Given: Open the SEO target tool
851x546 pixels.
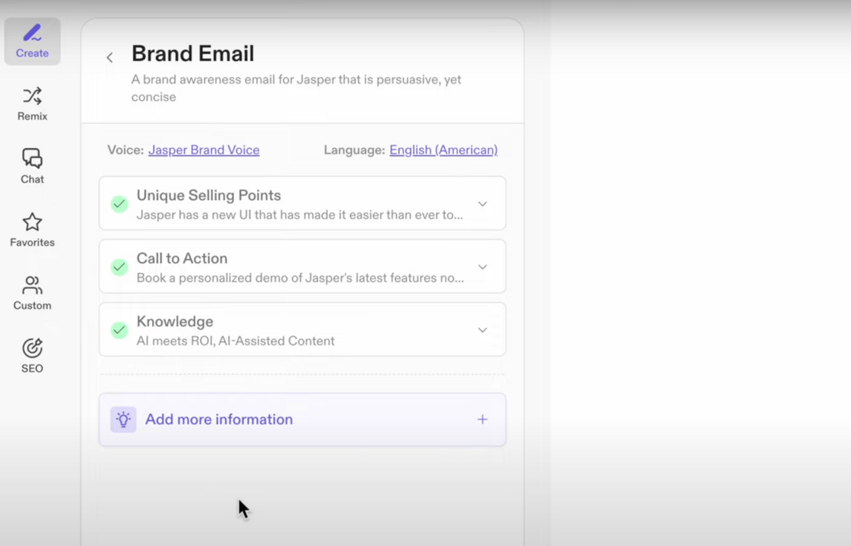Looking at the screenshot, I should click(x=32, y=356).
